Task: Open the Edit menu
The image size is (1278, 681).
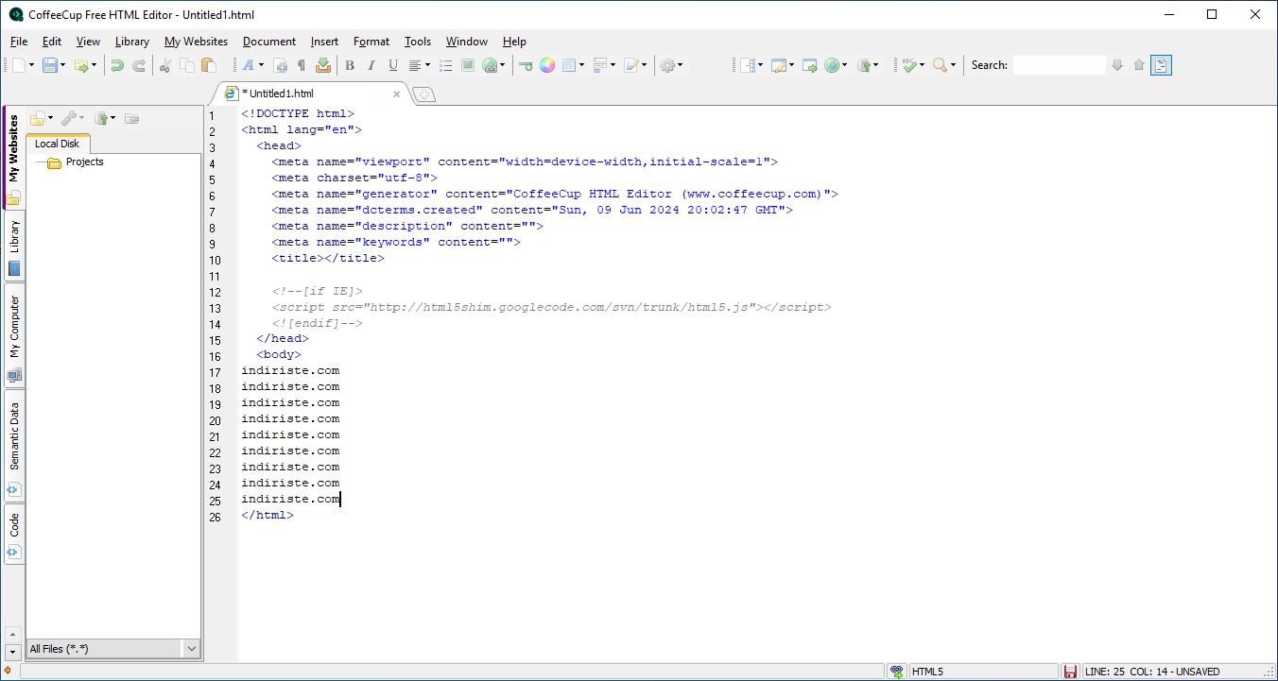Action: click(x=52, y=42)
